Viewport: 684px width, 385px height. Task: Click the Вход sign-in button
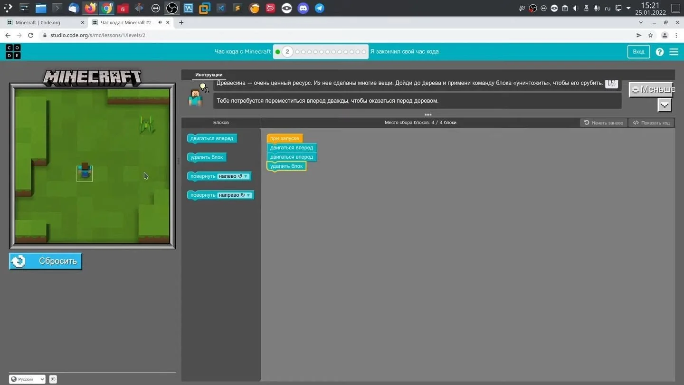coord(638,52)
